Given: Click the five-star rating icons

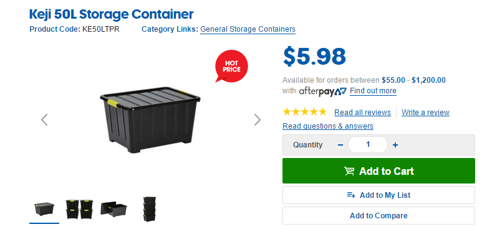Looking at the screenshot, I should (x=305, y=112).
